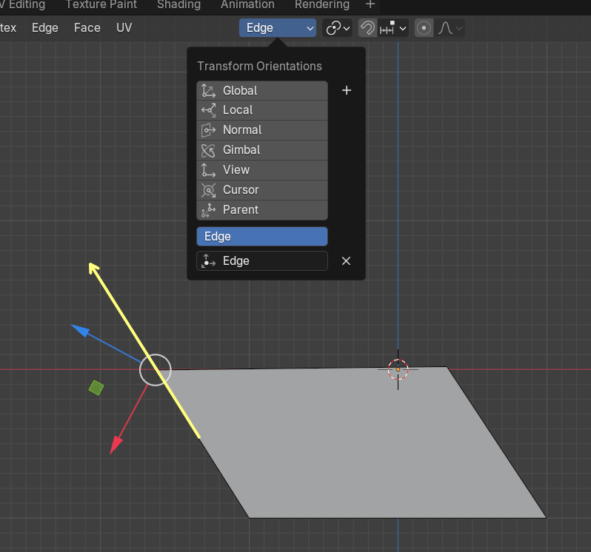Choose Normal orientation from list
The width and height of the screenshot is (591, 552).
(262, 130)
